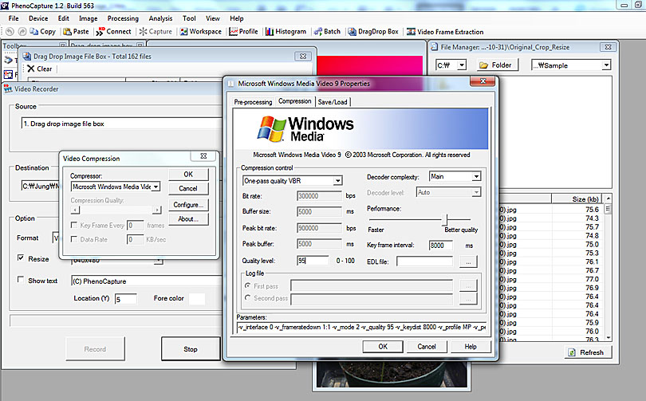Screen dimensions: 646x401
Task: Expand the Compressor dropdown list
Action: click(x=156, y=187)
